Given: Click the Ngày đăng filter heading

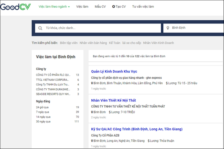Looking at the screenshot, I should [x=43, y=101].
